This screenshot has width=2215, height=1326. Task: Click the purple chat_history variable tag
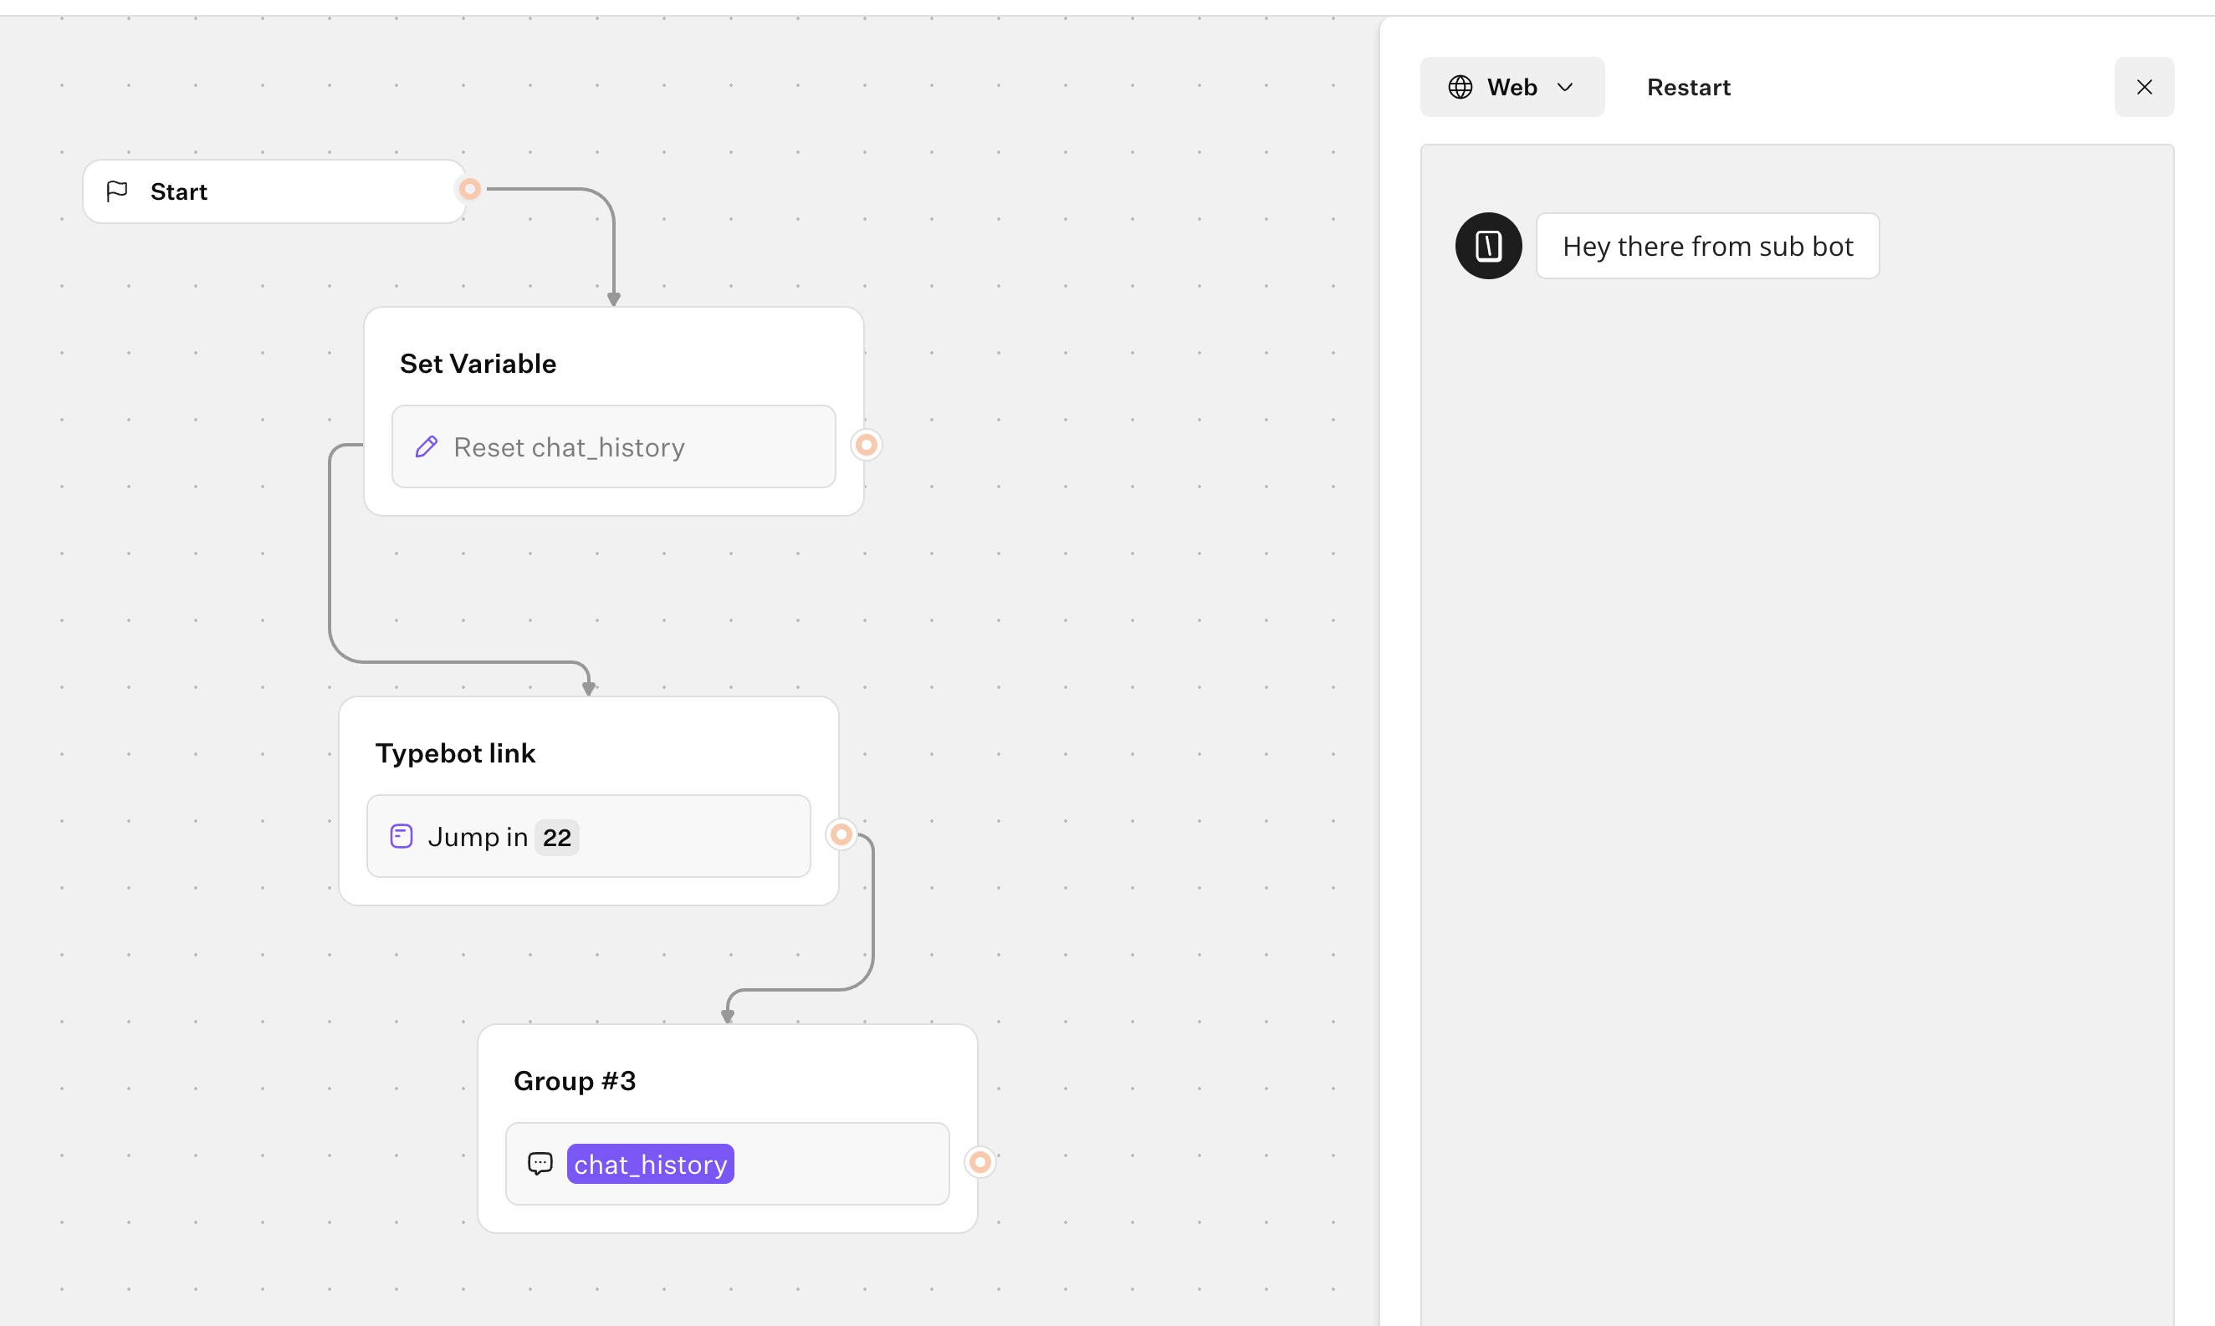[x=650, y=1165]
